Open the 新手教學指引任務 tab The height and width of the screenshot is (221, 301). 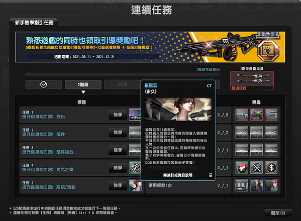pyautogui.click(x=34, y=23)
